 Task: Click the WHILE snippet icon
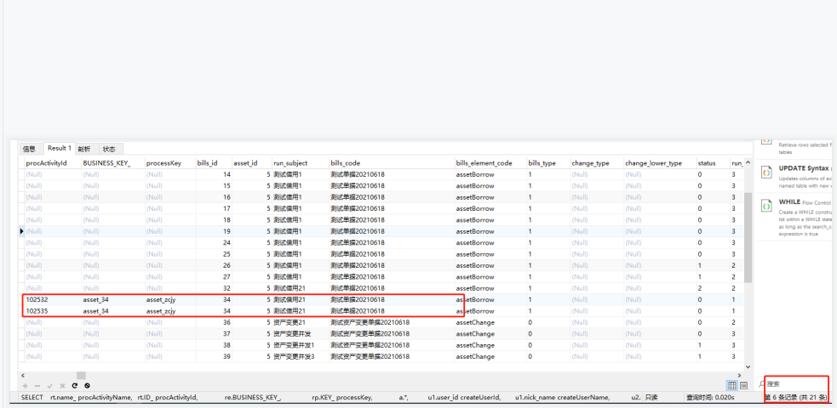point(766,205)
